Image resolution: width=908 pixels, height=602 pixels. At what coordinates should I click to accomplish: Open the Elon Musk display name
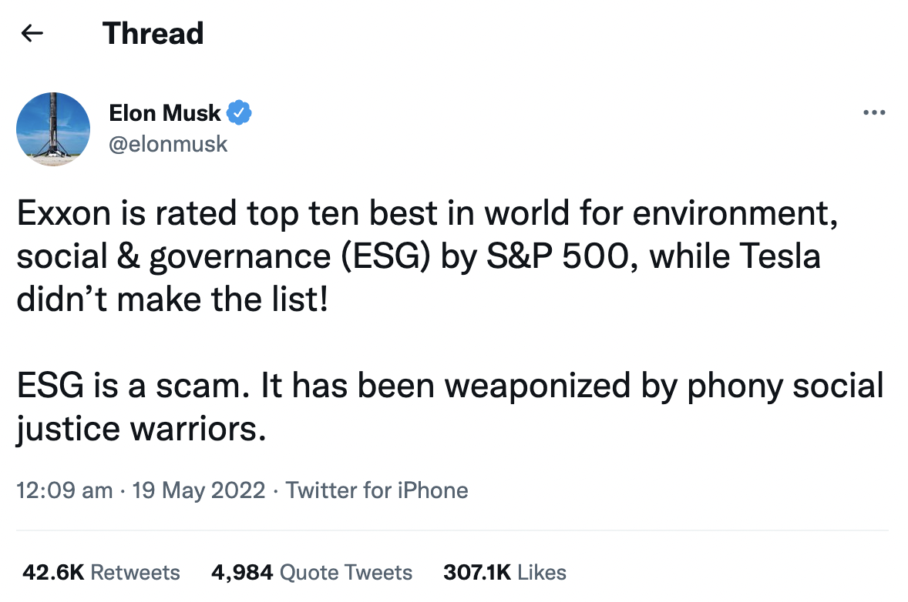click(x=164, y=112)
